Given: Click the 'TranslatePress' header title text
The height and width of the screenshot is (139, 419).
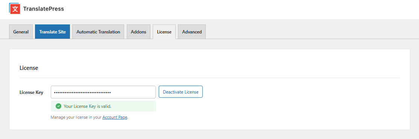Looking at the screenshot, I should tap(44, 9).
